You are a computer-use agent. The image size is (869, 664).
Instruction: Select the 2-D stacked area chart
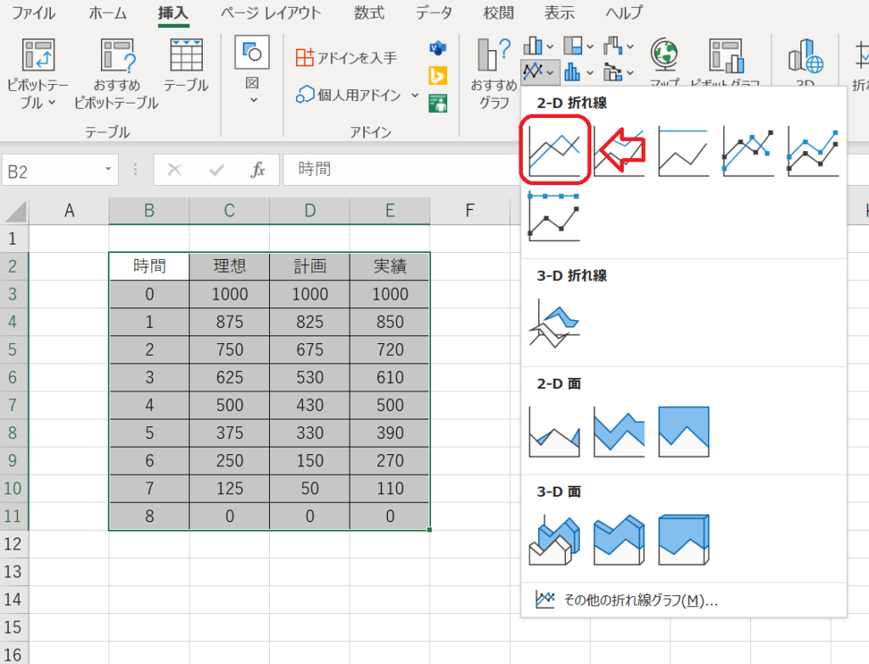pyautogui.click(x=619, y=431)
